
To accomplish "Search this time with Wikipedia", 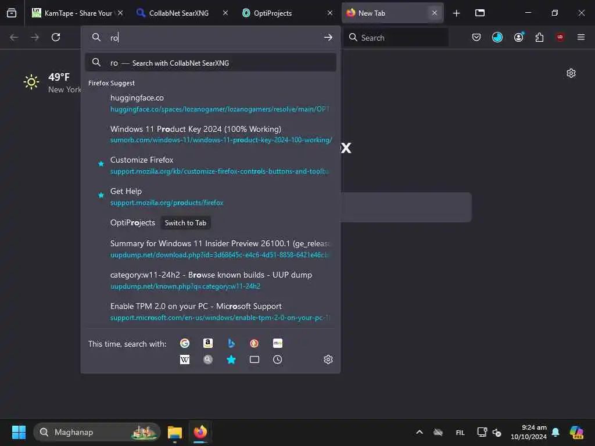I will click(x=185, y=359).
